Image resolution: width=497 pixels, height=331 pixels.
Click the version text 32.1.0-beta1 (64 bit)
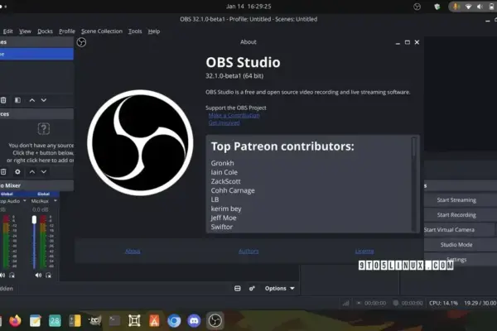click(234, 75)
